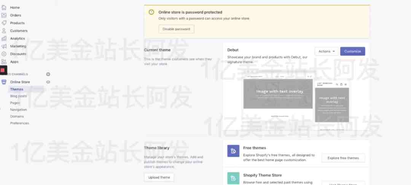Viewport: 411px width, 185px height.
Task: Click the Shopify Theme Store heading
Action: click(x=262, y=175)
